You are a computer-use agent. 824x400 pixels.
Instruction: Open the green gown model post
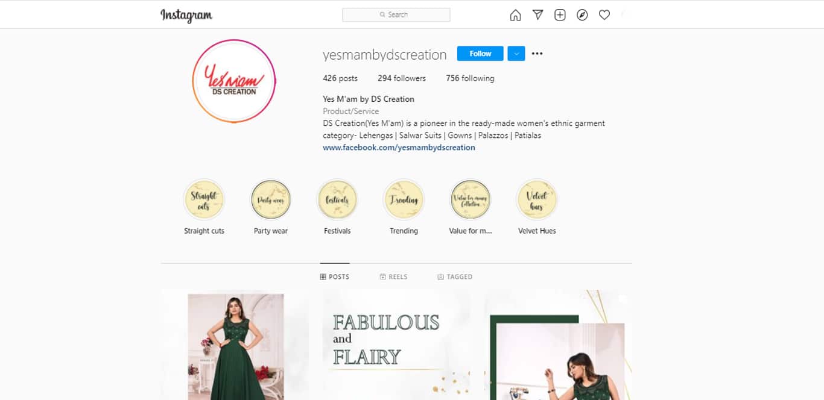234,345
